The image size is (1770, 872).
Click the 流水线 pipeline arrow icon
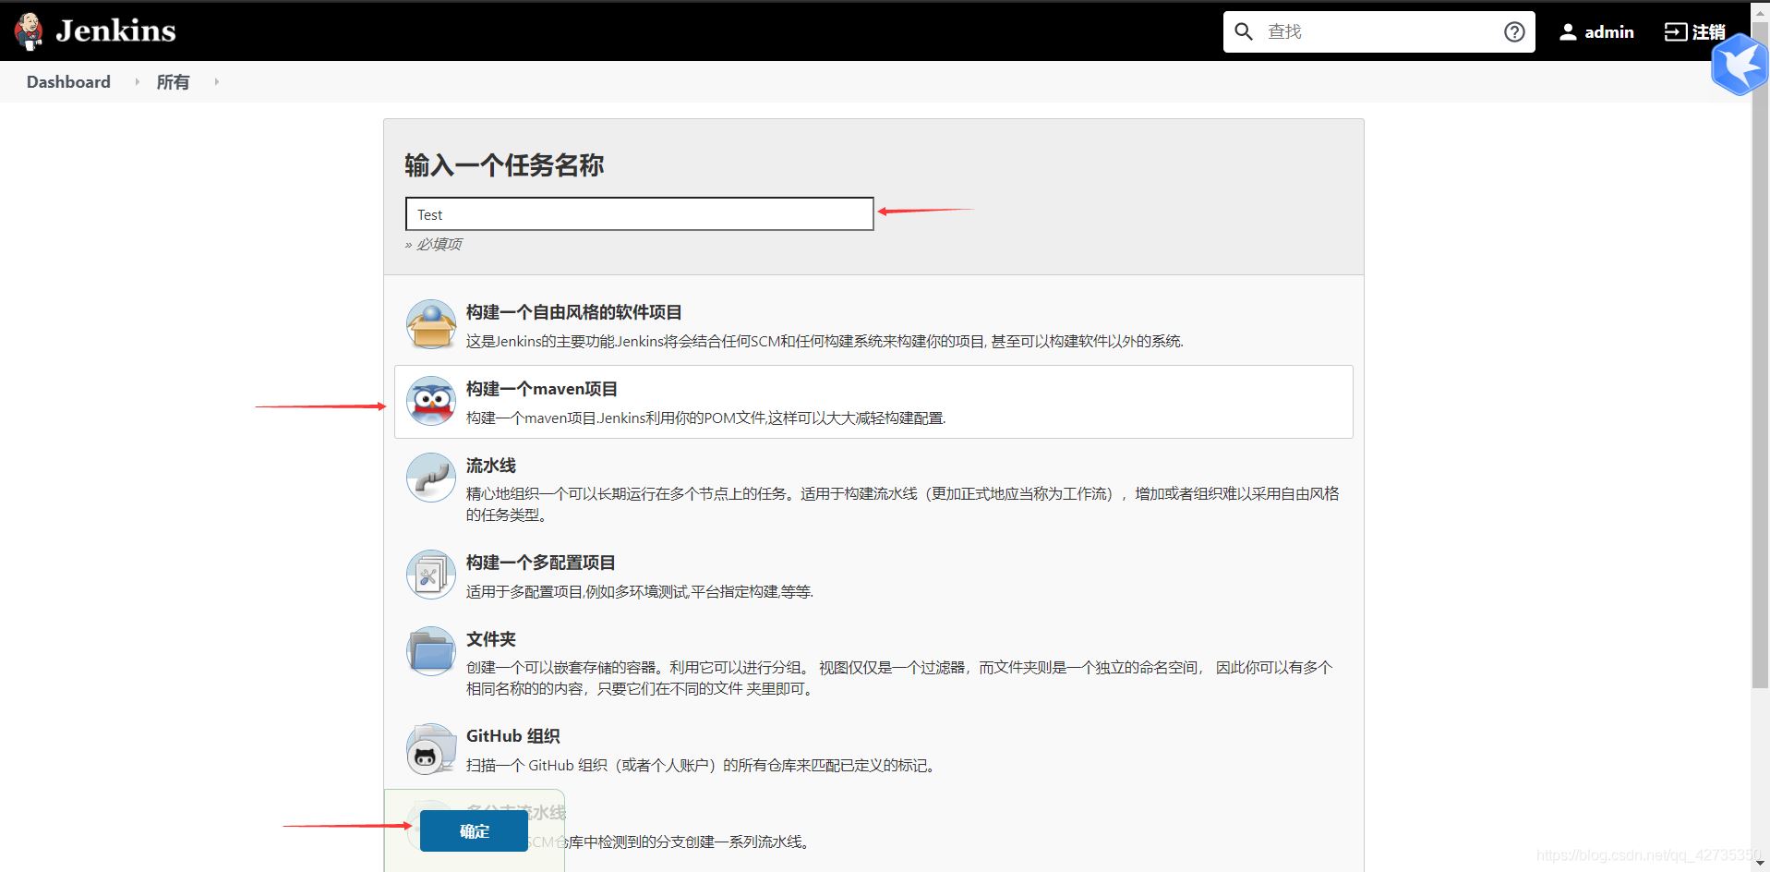430,478
